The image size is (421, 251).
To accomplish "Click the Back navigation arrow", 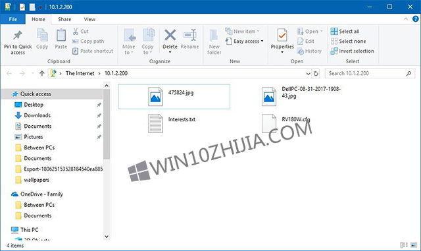I will click(x=9, y=73).
